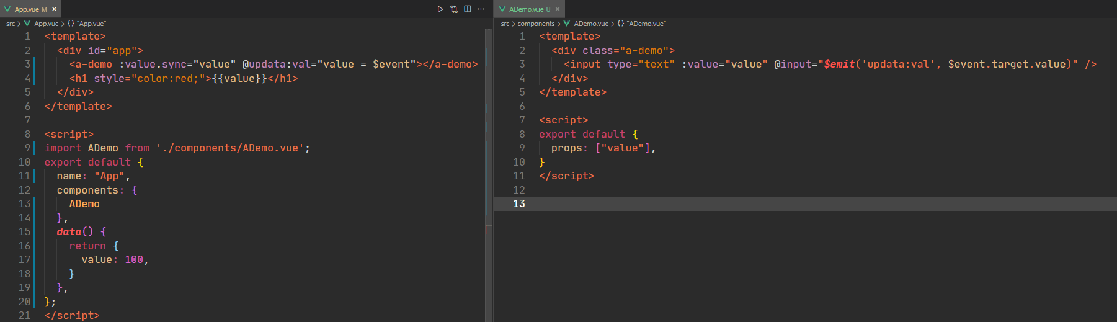The height and width of the screenshot is (322, 1117).
Task: Click line number 9 in App.vue
Action: [x=27, y=148]
